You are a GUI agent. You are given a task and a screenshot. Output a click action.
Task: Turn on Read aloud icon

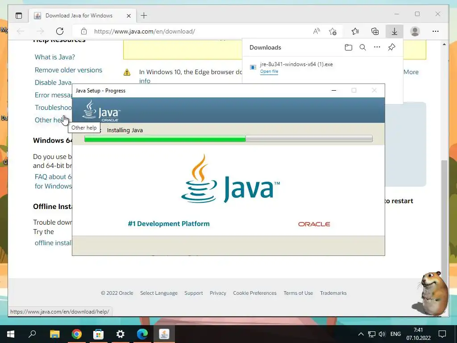click(316, 31)
